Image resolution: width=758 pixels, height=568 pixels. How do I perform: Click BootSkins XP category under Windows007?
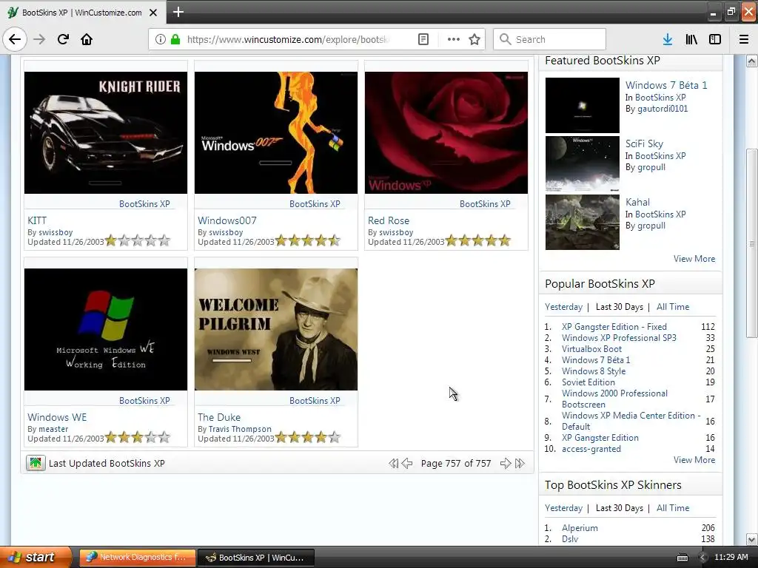tap(315, 204)
